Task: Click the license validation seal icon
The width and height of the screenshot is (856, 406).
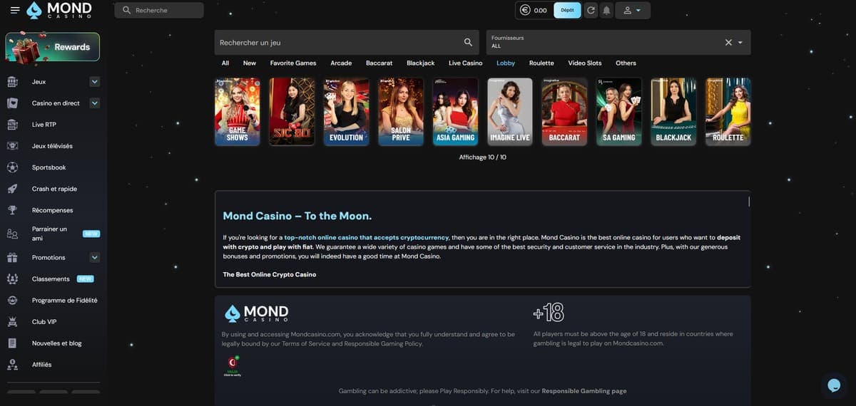Action: [x=233, y=365]
